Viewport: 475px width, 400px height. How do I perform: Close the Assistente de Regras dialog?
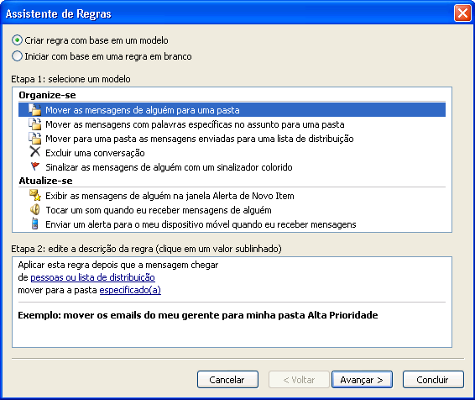pyautogui.click(x=462, y=13)
